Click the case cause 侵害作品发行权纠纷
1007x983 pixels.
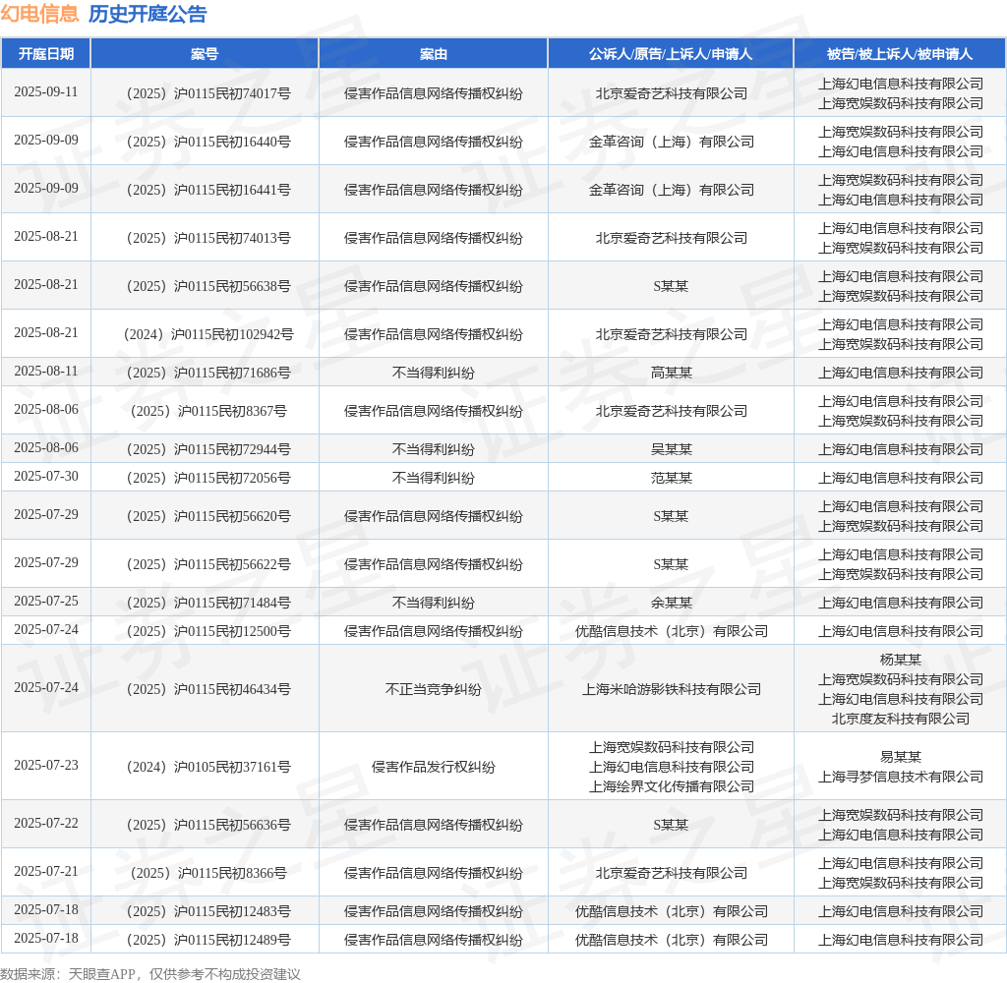433,768
